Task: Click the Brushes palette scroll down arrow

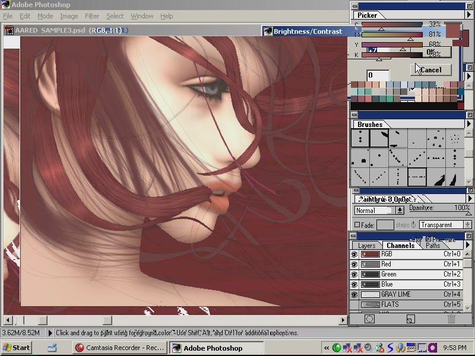Action: [x=468, y=182]
